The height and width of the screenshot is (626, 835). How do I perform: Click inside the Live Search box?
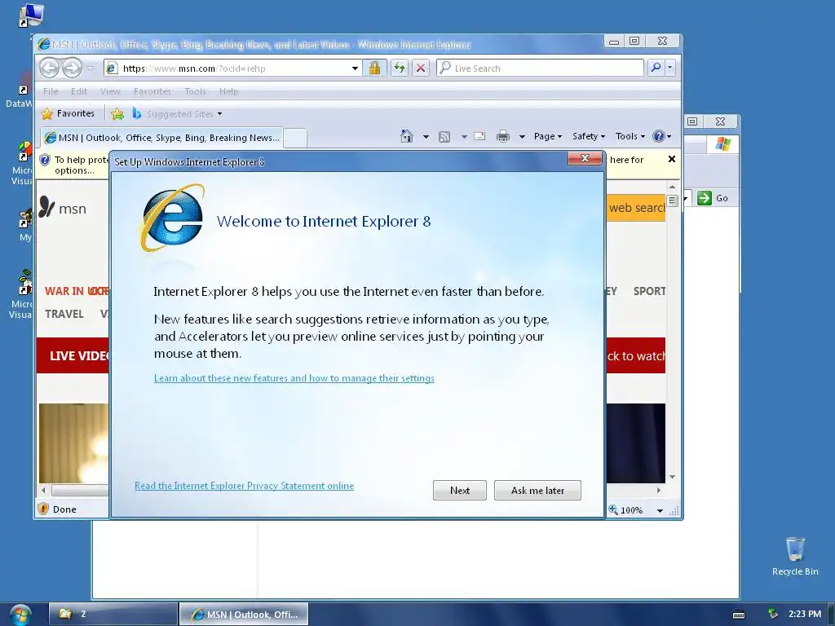click(540, 68)
